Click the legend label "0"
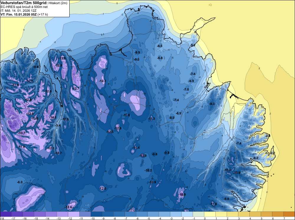 pyautogui.click(x=205, y=218)
